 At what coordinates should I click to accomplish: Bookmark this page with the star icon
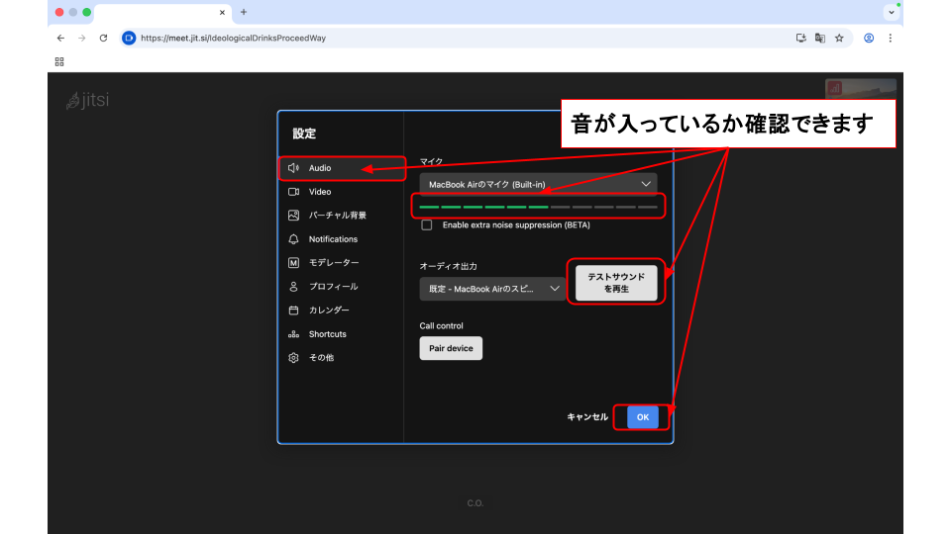[839, 39]
